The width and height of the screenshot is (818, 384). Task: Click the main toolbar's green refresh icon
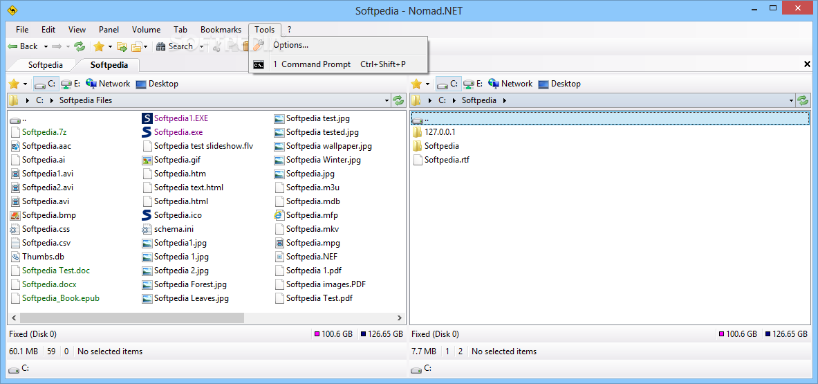pos(80,46)
